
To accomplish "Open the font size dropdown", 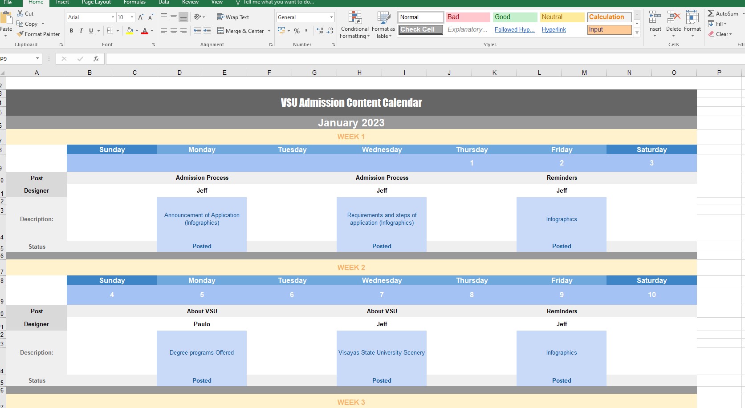I will (x=132, y=17).
